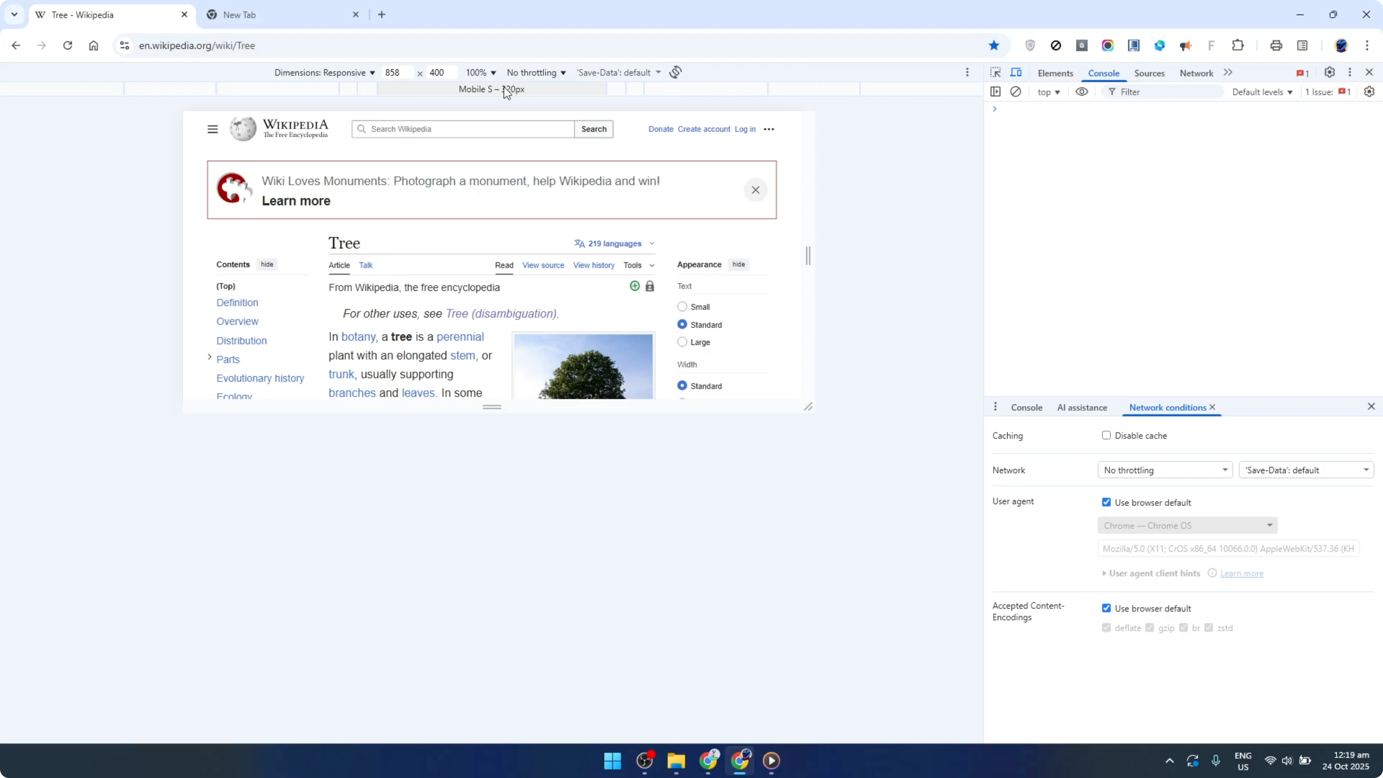The height and width of the screenshot is (778, 1383).
Task: Open DevTools settings gear in top bar
Action: [x=1329, y=73]
